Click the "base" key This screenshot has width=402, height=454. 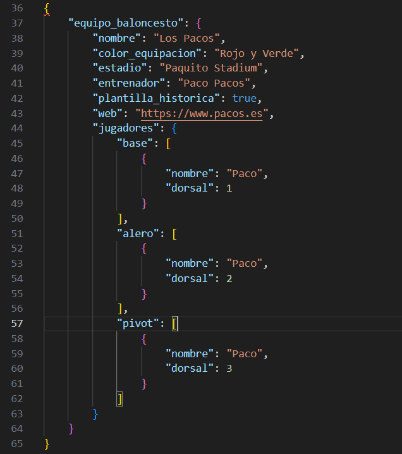[135, 144]
